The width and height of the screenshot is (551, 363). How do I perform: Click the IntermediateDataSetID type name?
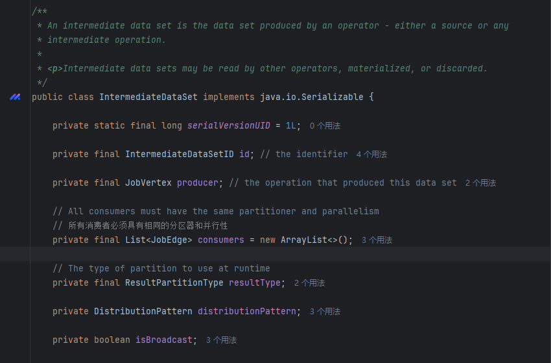(179, 154)
